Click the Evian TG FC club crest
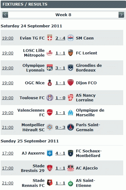 [49, 38]
